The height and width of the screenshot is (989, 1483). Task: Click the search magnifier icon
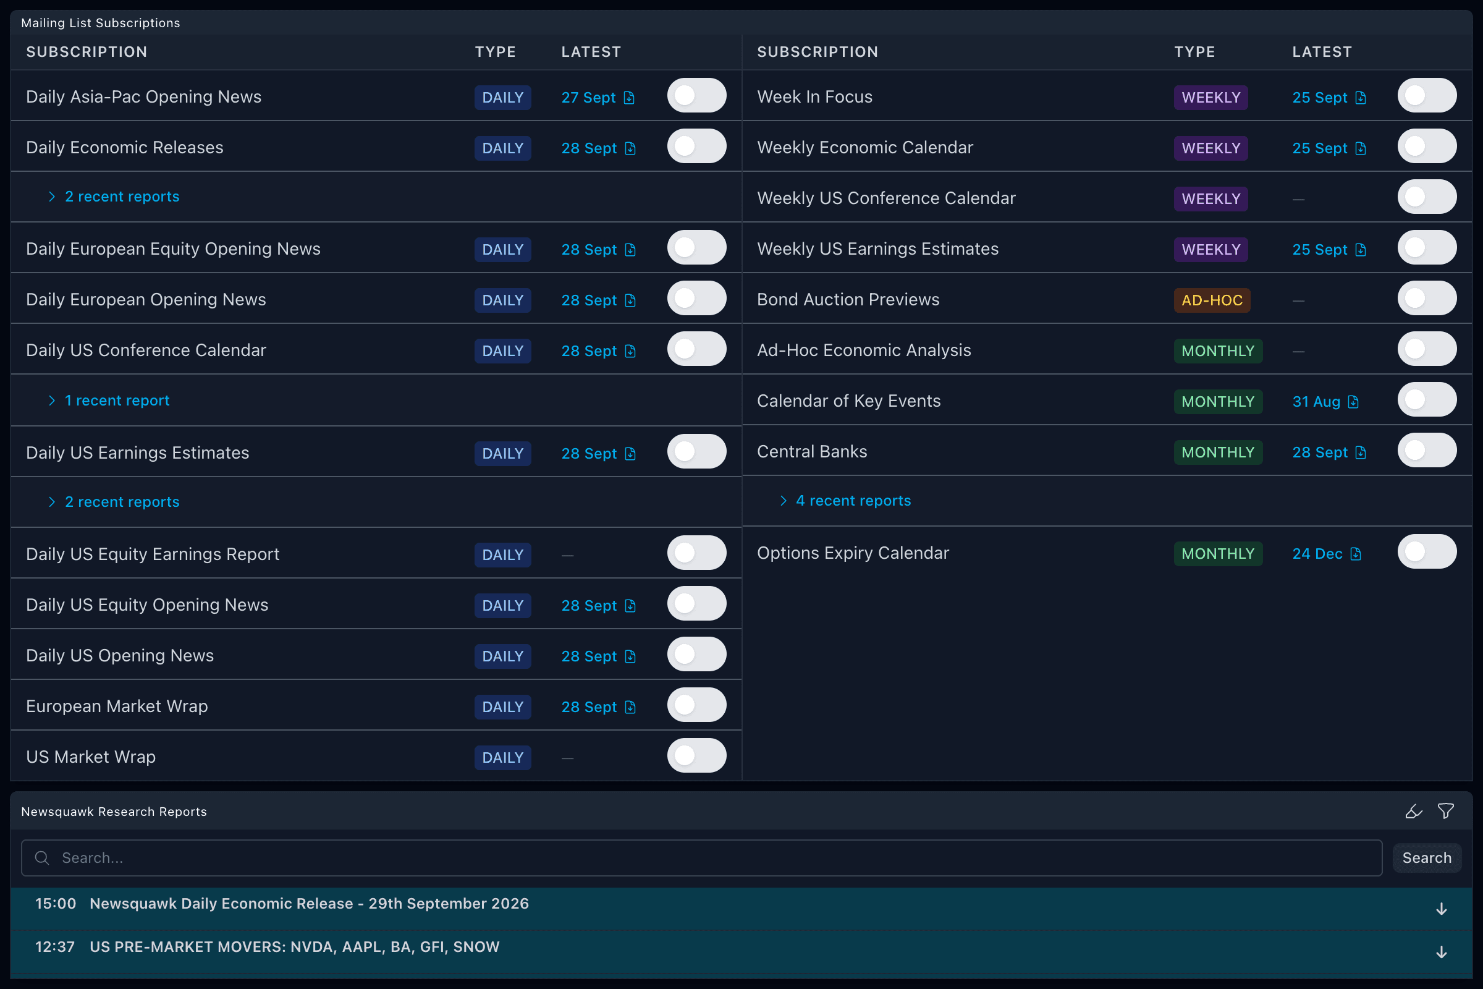pos(42,858)
